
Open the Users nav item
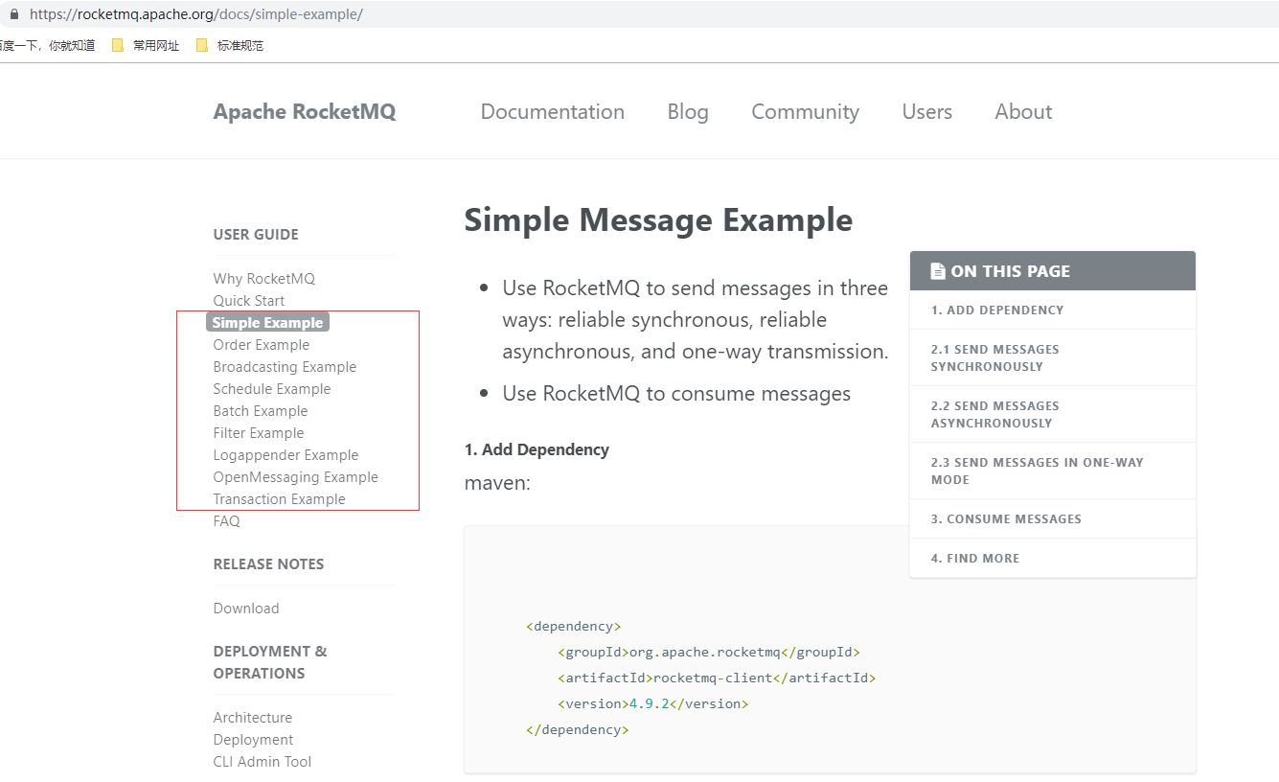click(x=927, y=112)
